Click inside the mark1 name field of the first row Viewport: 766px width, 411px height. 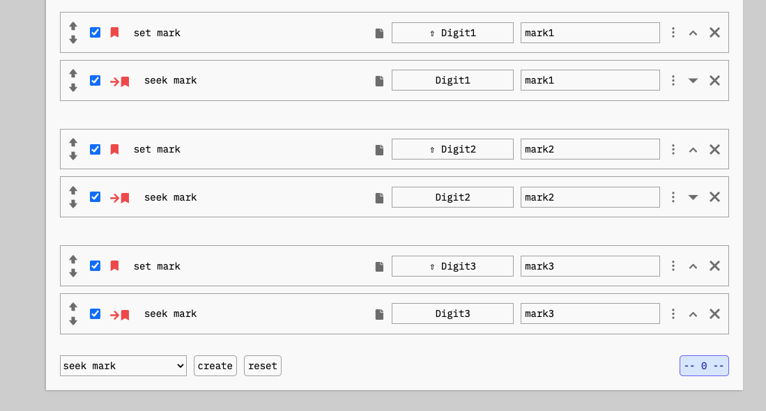coord(590,32)
